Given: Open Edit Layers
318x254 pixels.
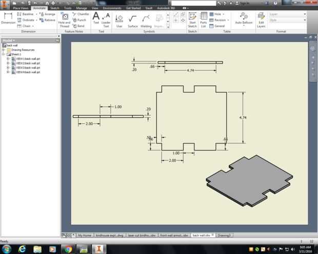Looking at the screenshot, I should click(261, 20).
